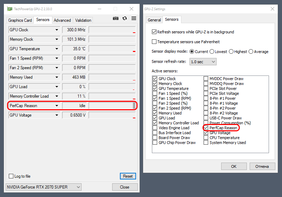Enable Fan 2 Speed (%) sensor
Screen dimensions: 282x197
[155, 103]
